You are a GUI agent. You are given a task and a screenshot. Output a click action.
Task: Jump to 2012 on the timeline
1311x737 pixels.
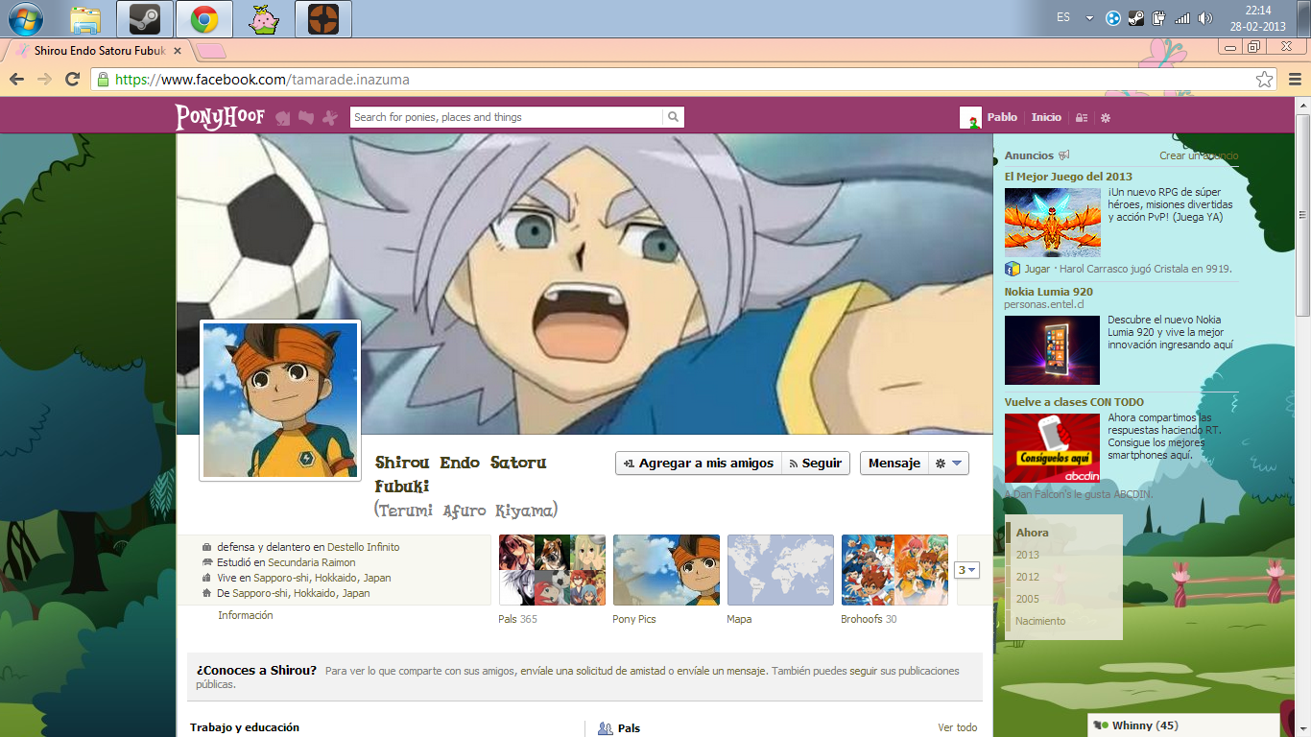click(x=1028, y=577)
